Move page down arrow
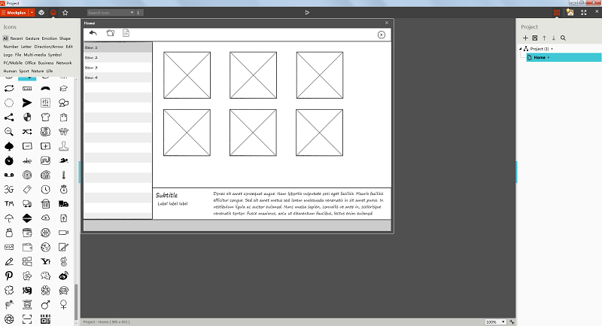This screenshot has width=602, height=326. [x=554, y=38]
